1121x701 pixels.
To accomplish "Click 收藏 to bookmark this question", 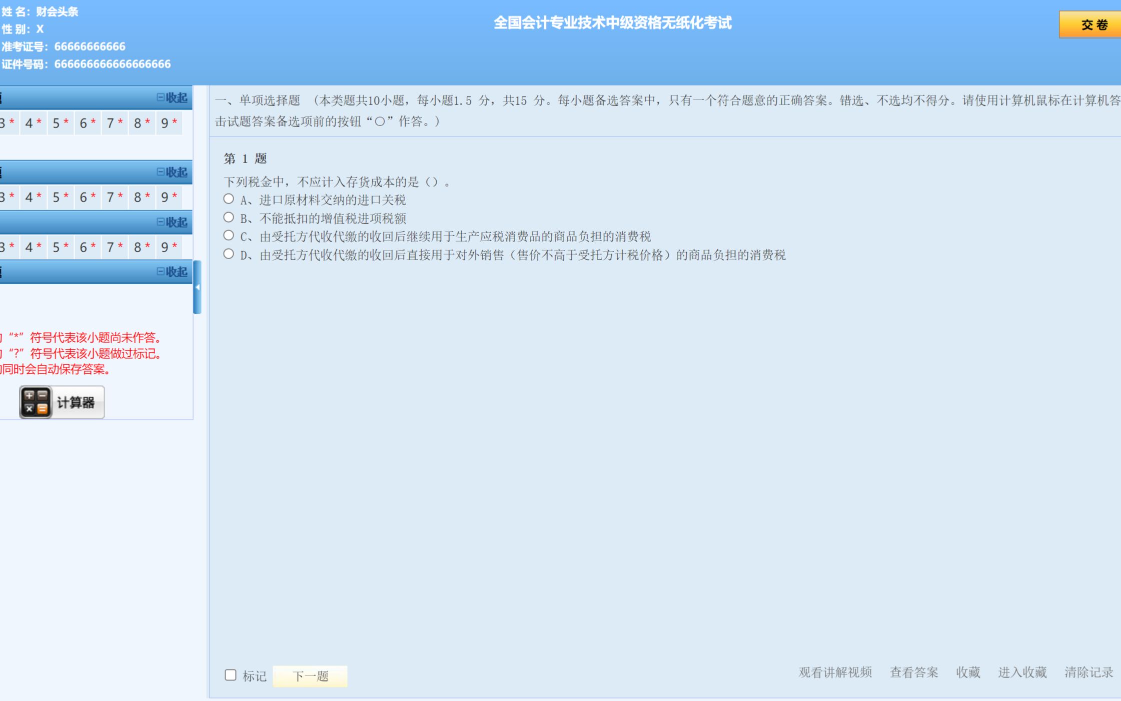I will [968, 672].
